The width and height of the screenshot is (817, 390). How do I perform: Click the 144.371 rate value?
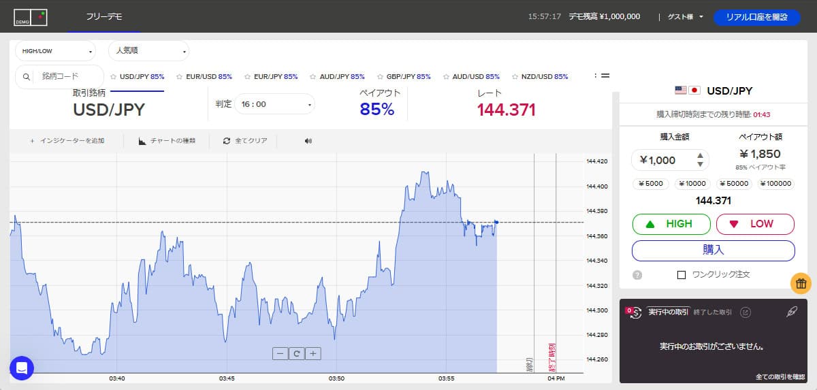(507, 110)
